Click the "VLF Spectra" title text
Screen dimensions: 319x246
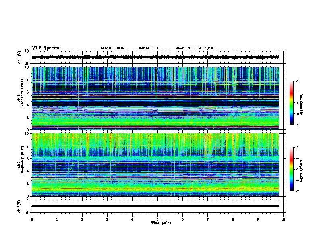click(46, 48)
